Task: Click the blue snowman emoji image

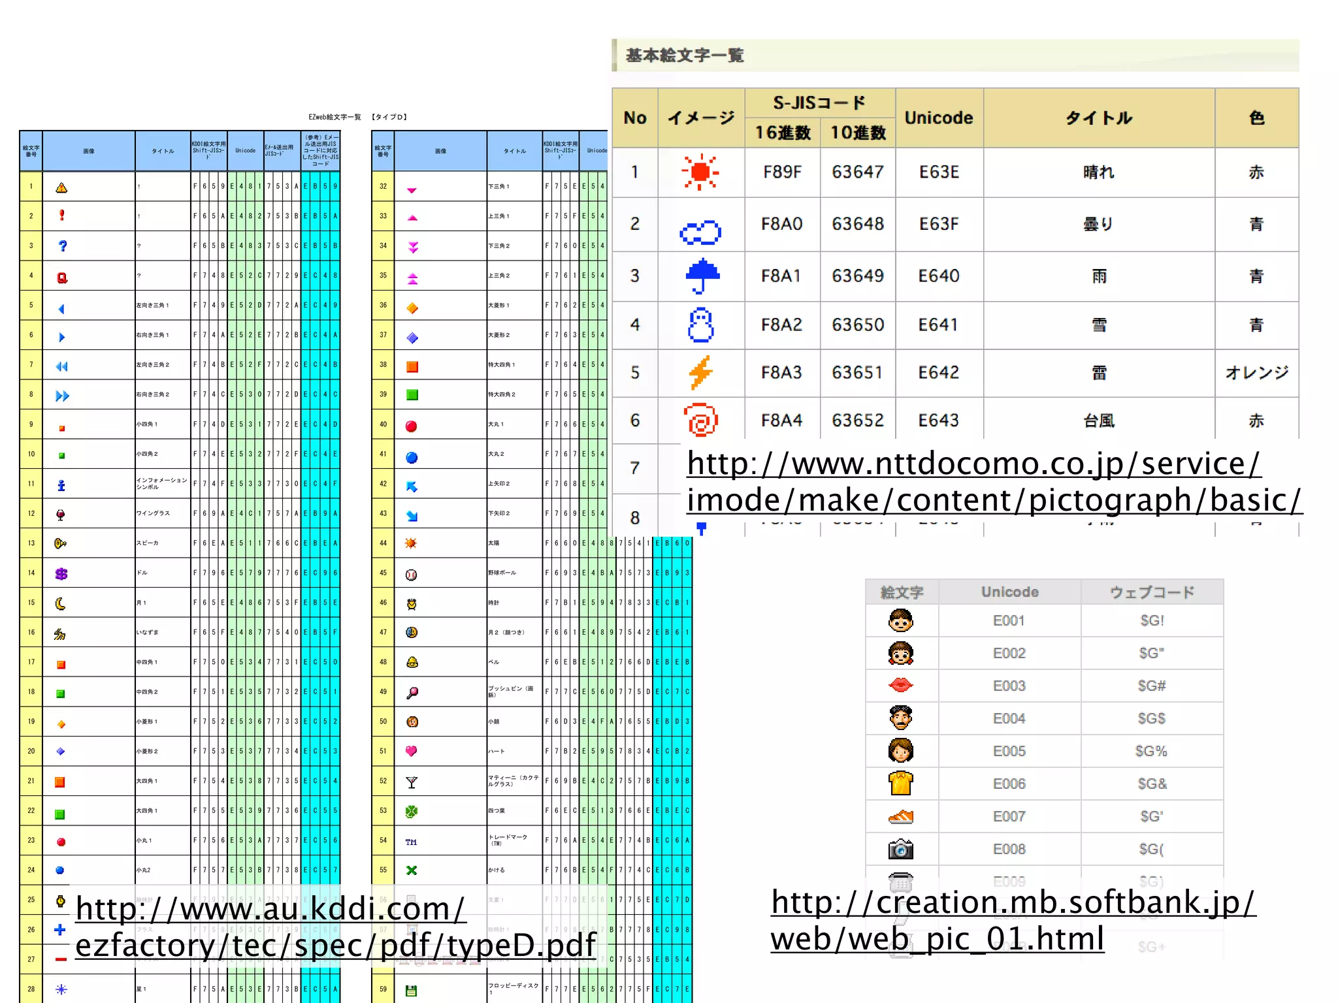Action: click(x=701, y=325)
